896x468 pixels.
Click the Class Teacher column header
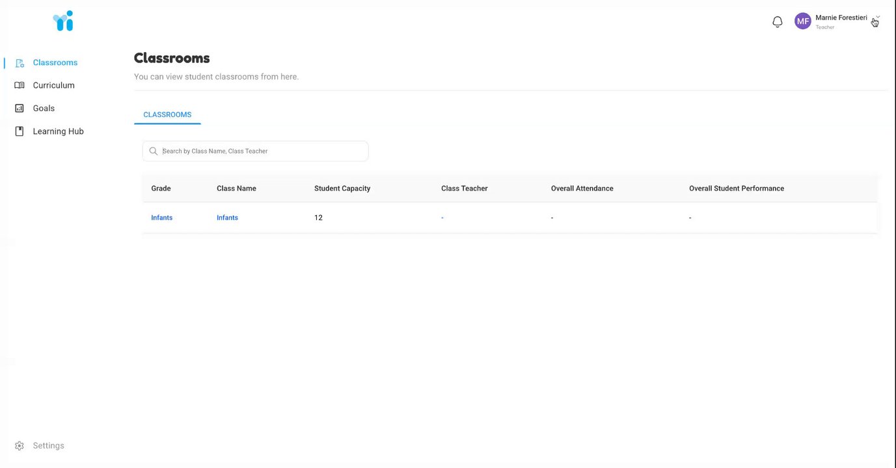pyautogui.click(x=465, y=188)
